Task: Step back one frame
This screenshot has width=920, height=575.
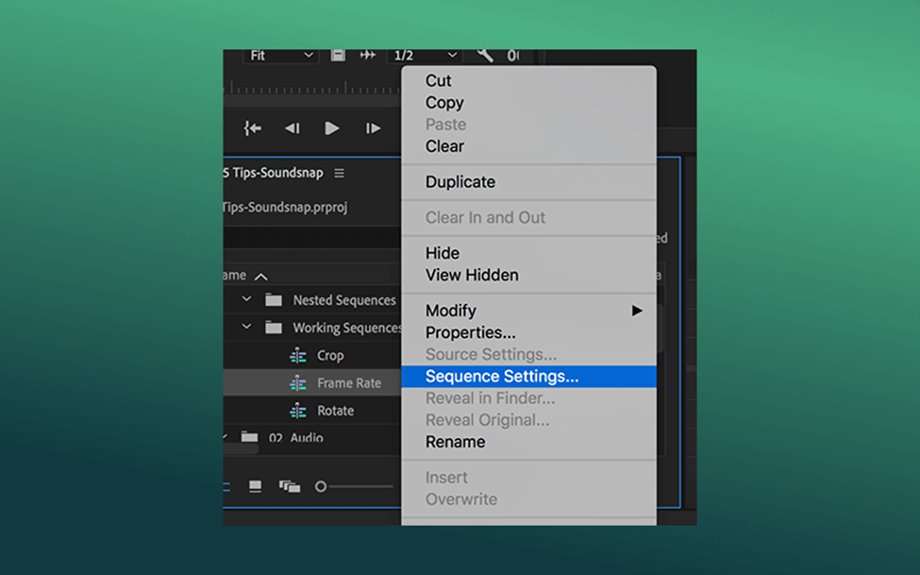Action: (293, 128)
